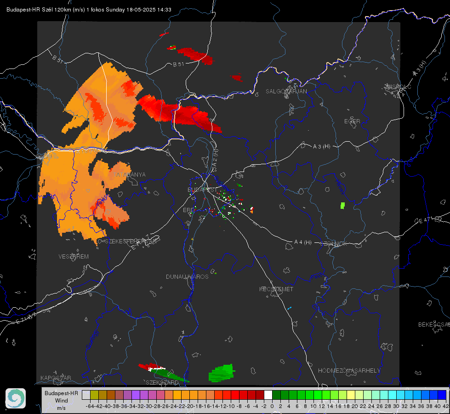450x414 pixels.
Task: Click the 'B 51' road label at the left
Action: [57, 59]
